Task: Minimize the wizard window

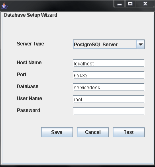Action: point(120,4)
